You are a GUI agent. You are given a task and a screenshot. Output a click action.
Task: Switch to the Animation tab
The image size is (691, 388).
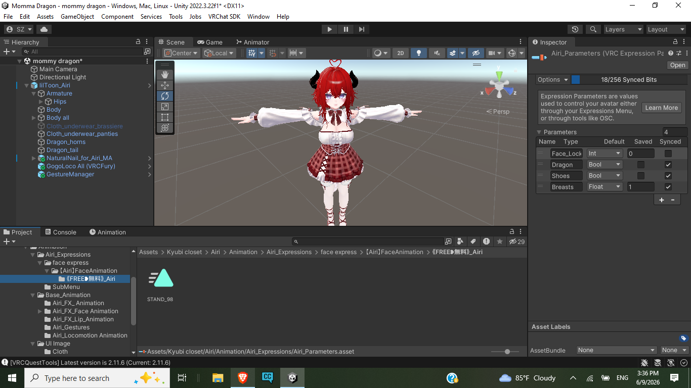[x=108, y=232]
